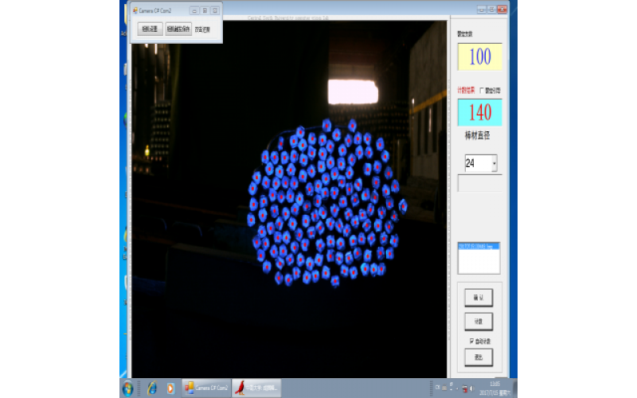Click the empty field below the diameter combo box
This screenshot has height=398, width=637.
point(480,183)
